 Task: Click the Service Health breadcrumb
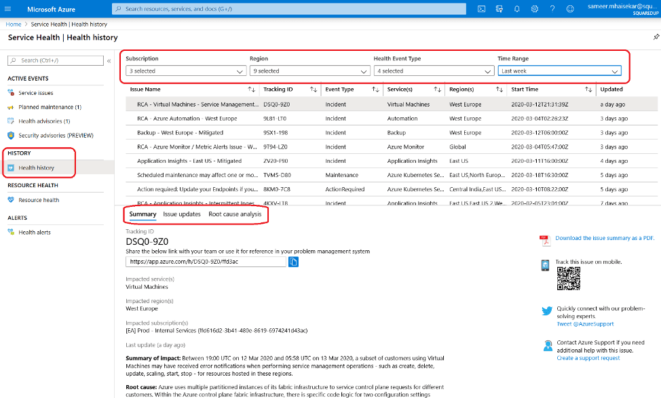pos(69,24)
